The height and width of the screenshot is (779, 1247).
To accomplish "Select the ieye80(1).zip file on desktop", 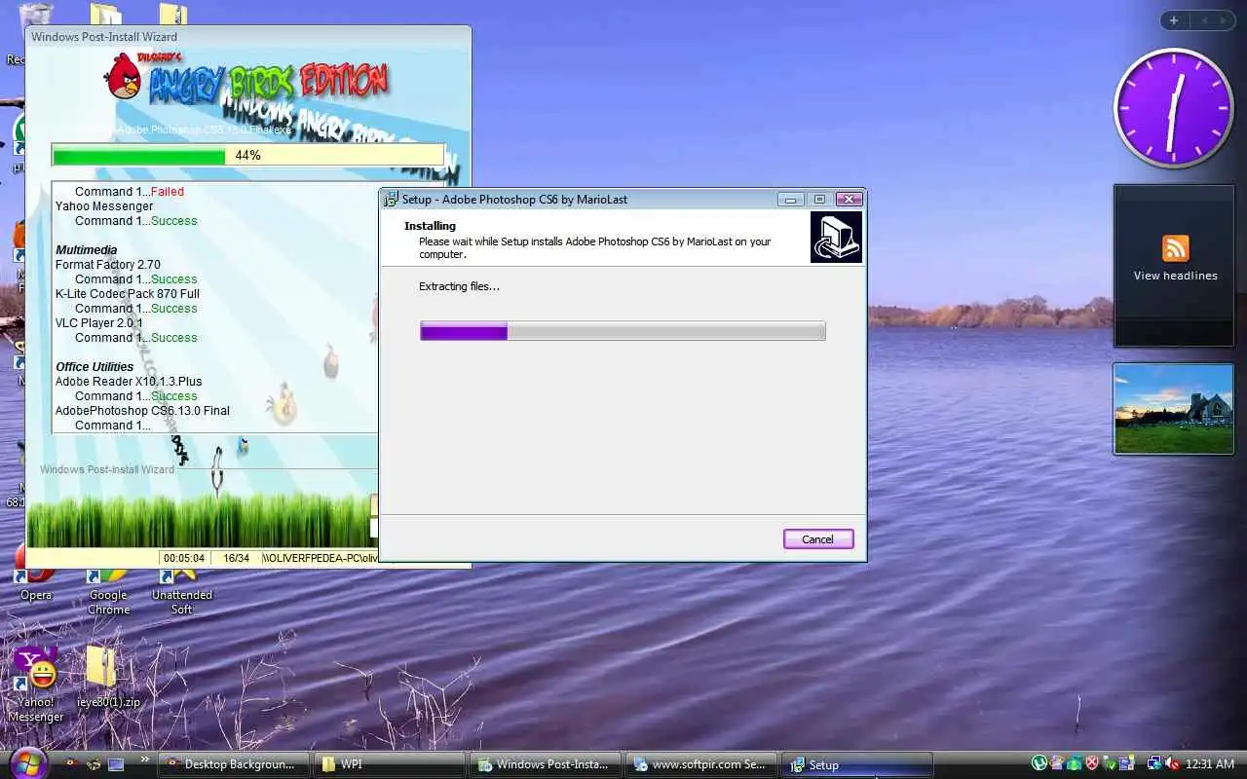I will [108, 677].
